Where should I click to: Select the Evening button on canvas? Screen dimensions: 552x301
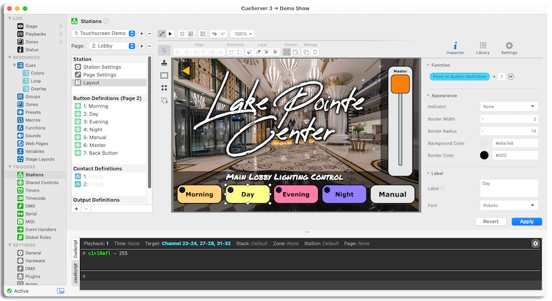click(296, 194)
